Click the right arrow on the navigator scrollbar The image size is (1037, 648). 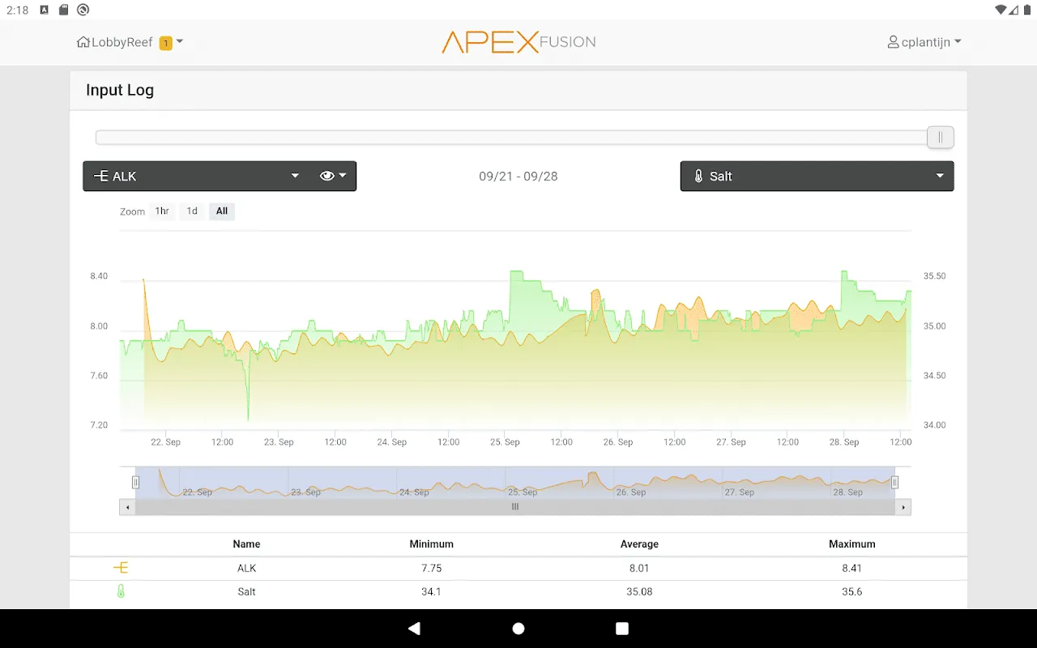click(x=903, y=507)
